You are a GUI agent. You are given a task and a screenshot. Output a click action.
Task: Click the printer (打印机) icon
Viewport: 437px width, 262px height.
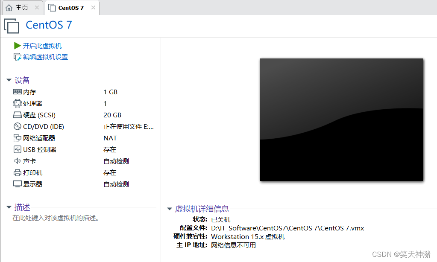coord(17,173)
